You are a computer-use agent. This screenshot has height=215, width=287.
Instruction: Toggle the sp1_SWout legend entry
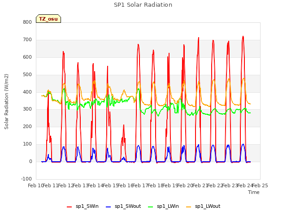pyautogui.click(x=124, y=206)
